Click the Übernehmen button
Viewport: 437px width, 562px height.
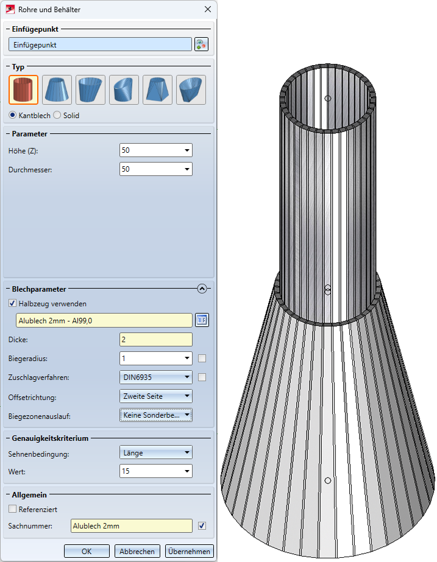(x=190, y=551)
